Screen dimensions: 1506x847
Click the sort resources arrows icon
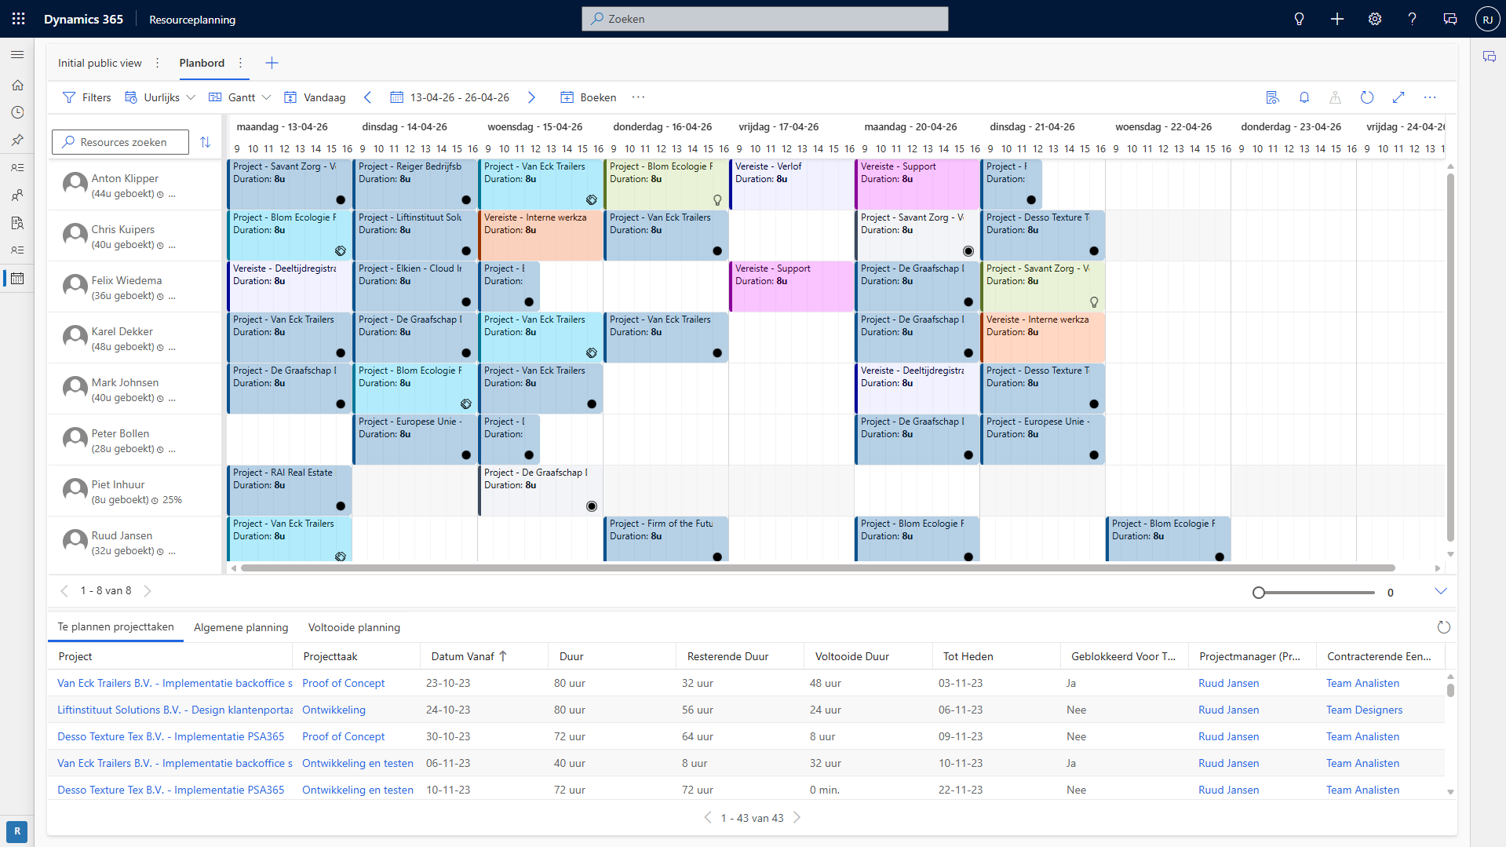tap(205, 142)
